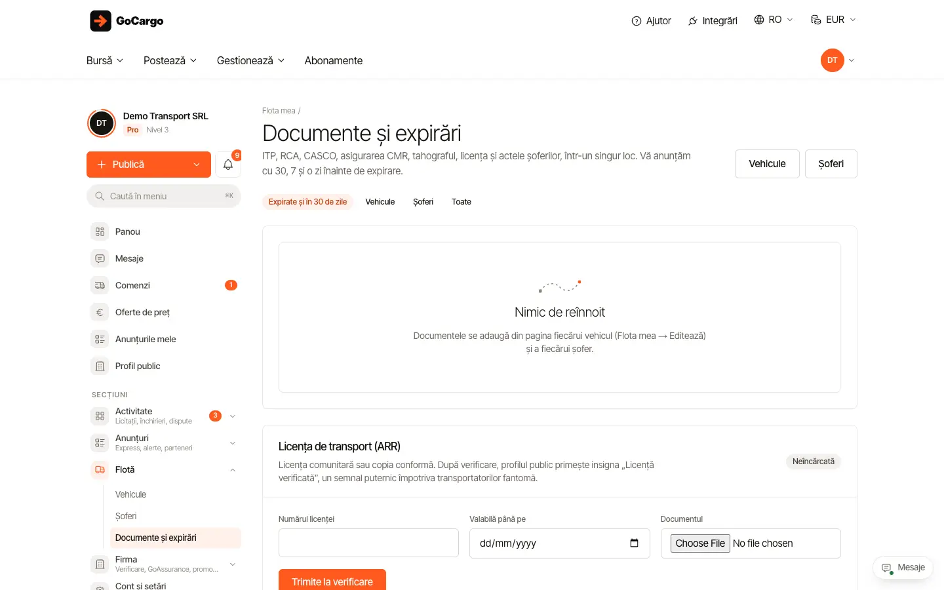This screenshot has height=590, width=944.
Task: Select the Expirate și în 30 de zile filter
Action: (x=307, y=202)
